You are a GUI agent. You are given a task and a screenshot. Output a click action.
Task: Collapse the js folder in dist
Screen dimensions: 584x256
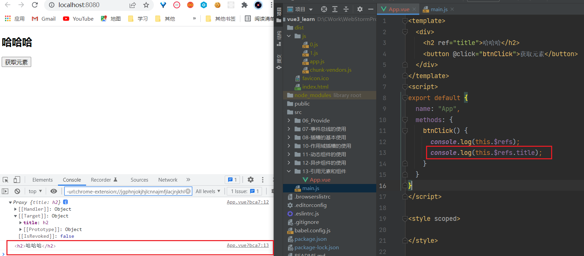pyautogui.click(x=289, y=36)
